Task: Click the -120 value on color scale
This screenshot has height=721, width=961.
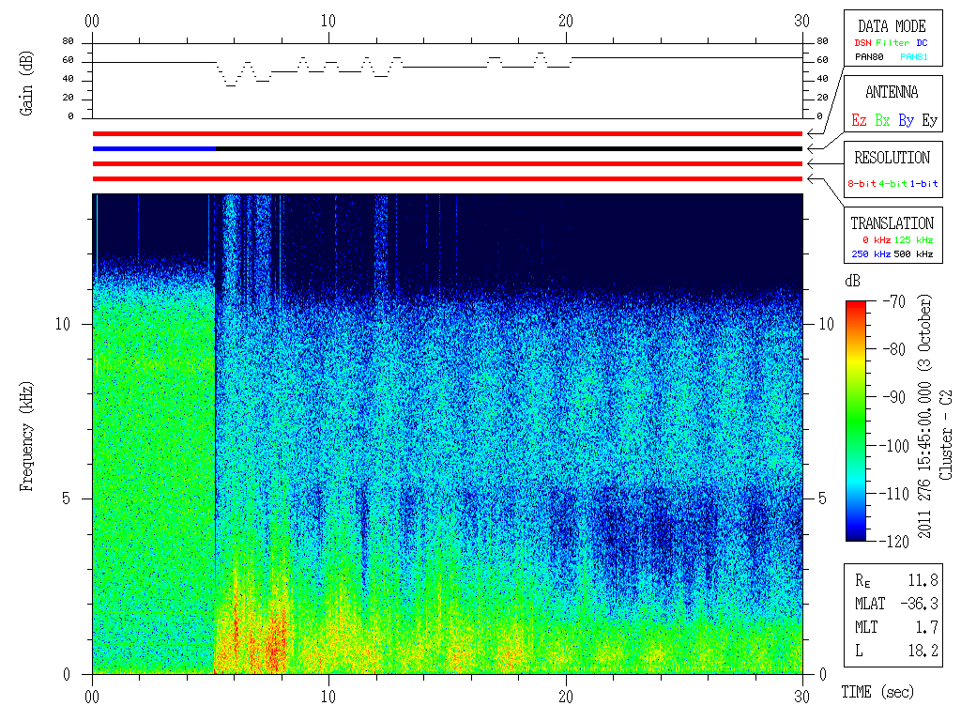Action: click(896, 542)
